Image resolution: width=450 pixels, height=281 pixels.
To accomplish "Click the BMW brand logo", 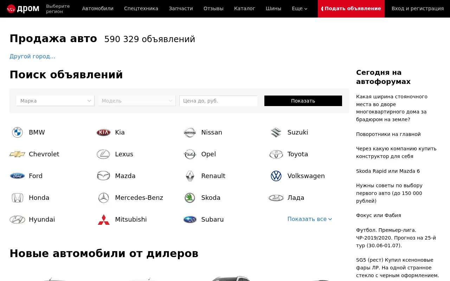I will (17, 132).
